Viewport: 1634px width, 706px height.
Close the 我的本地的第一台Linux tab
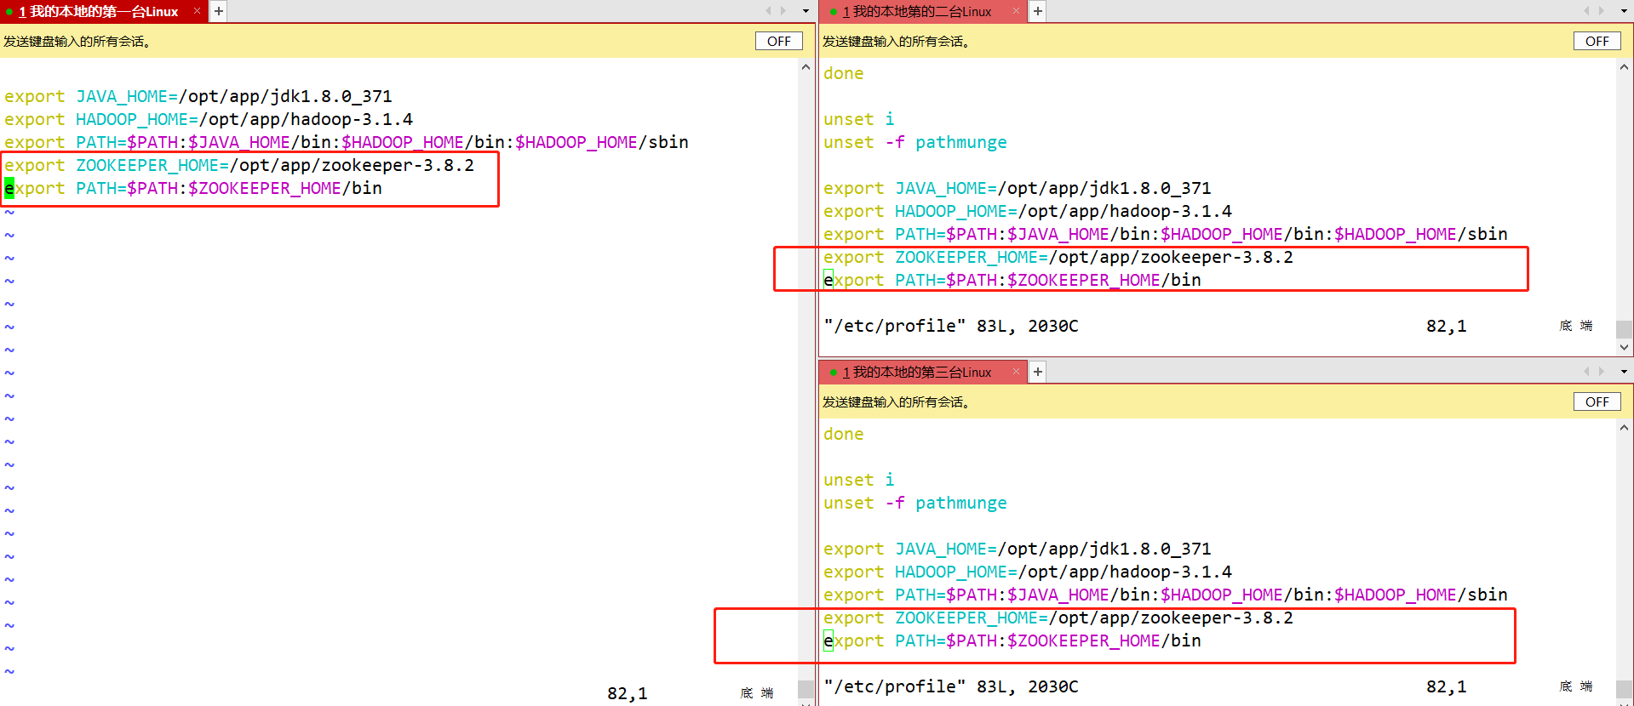197,11
